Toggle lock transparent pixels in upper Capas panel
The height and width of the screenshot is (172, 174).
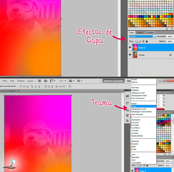136,41
